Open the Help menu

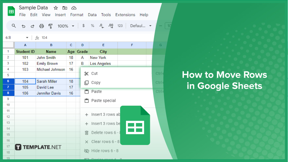click(x=144, y=15)
